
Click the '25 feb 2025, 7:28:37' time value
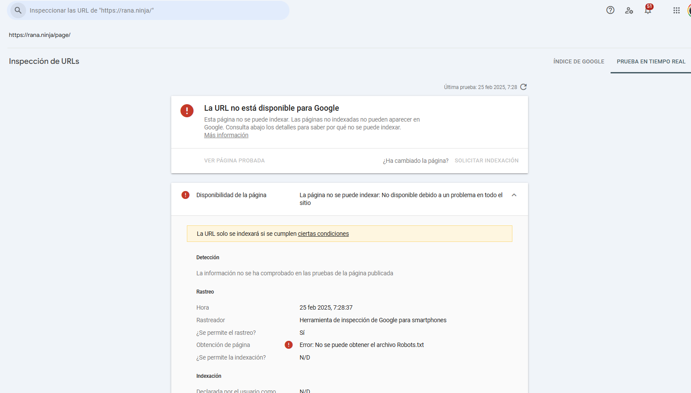[326, 307]
